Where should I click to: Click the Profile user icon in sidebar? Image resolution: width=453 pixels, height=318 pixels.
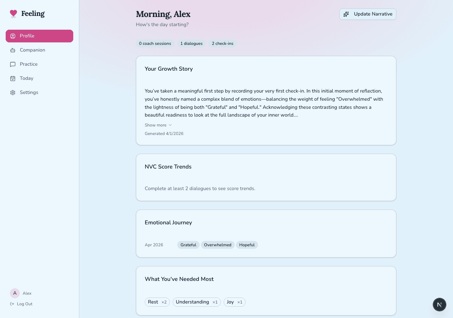(x=13, y=36)
